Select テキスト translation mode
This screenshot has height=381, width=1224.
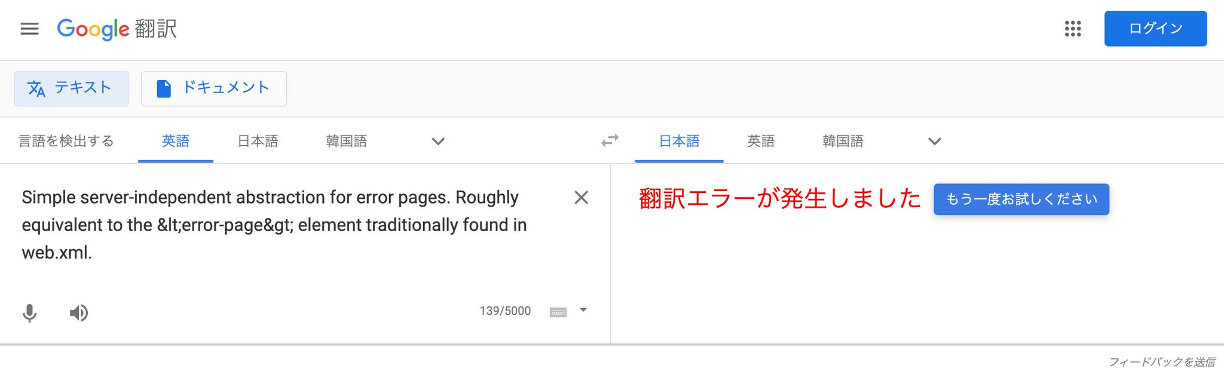(x=72, y=88)
